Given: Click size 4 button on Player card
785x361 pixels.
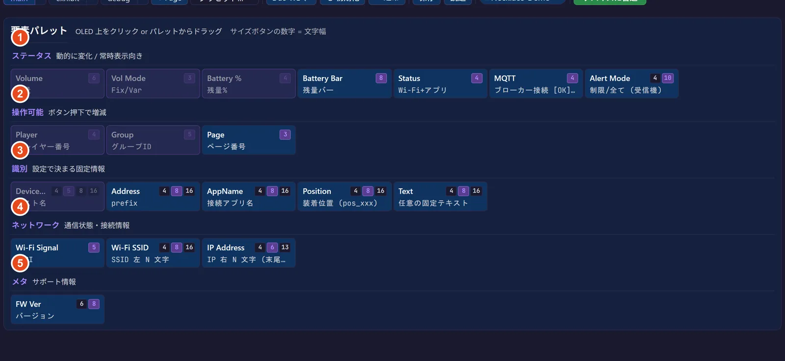Looking at the screenshot, I should pyautogui.click(x=94, y=134).
